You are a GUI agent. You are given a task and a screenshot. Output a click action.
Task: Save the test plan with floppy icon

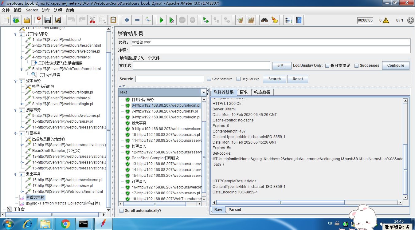tap(48, 20)
